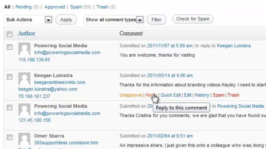Open Powering Social Media in-reply-to link
This screenshot has height=149, width=266.
click(x=241, y=106)
